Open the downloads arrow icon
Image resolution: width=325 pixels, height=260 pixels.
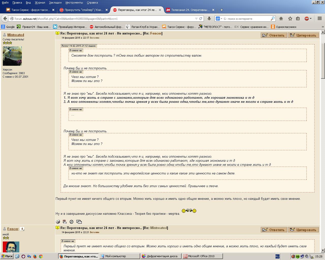(209, 19)
